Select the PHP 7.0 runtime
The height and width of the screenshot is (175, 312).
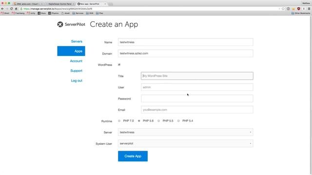coord(119,121)
